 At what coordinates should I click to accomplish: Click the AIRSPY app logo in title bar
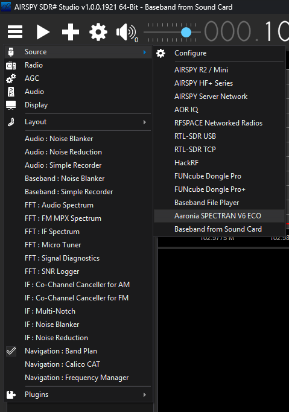coord(6,7)
